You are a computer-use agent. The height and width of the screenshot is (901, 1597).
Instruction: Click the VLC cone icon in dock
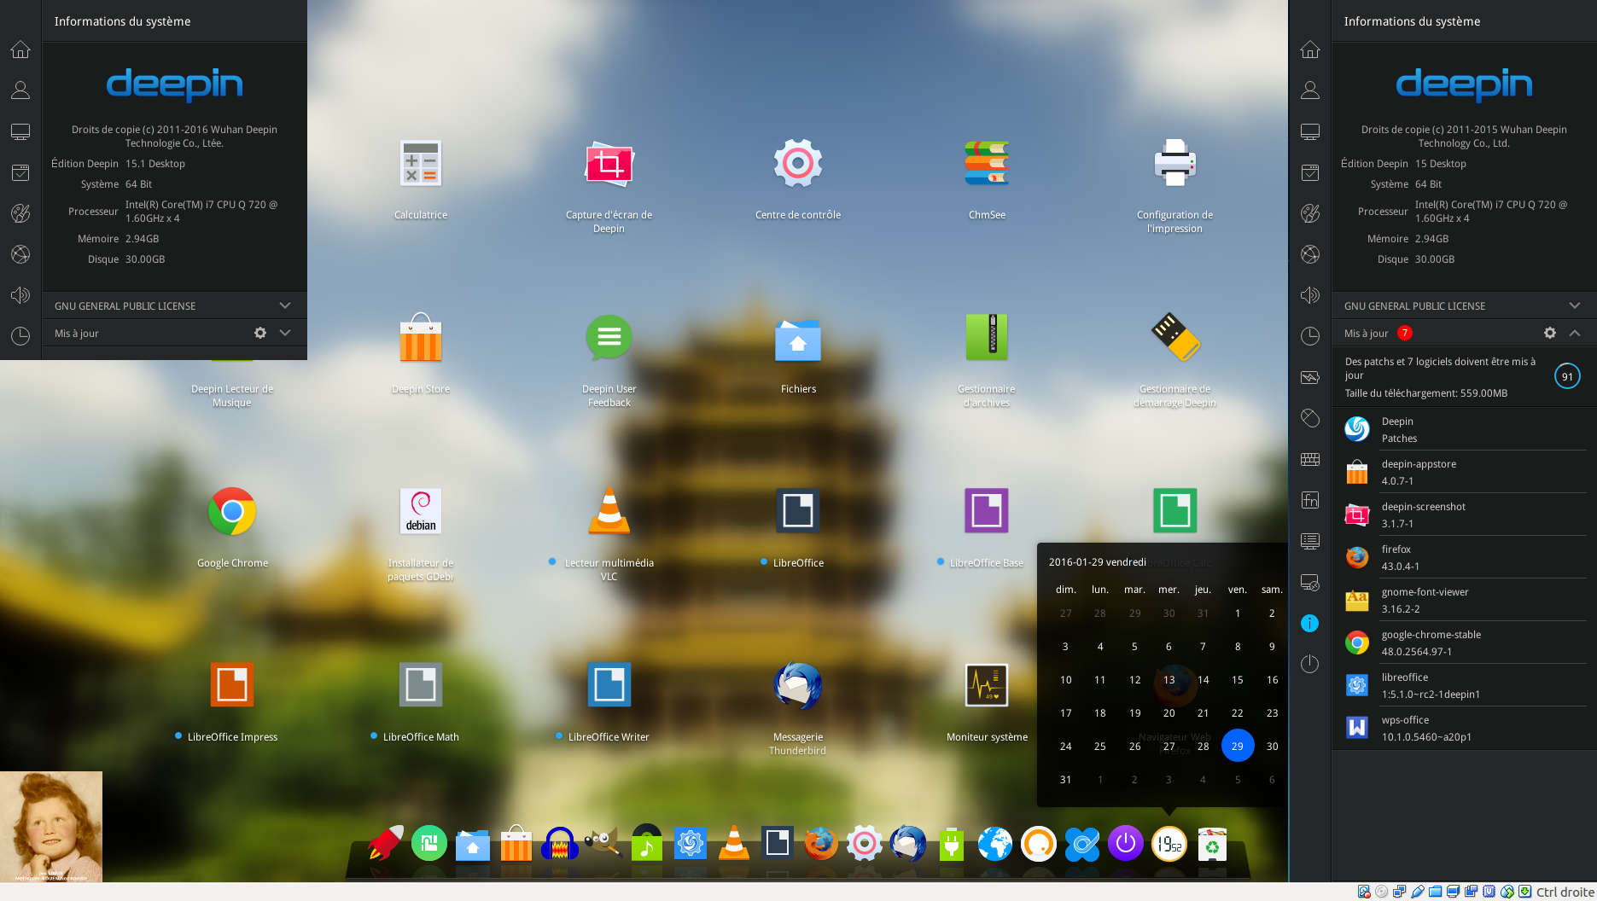733,843
